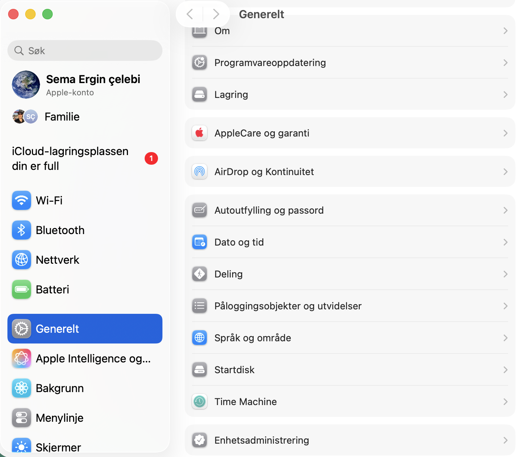
Task: Select Batteri in the sidebar
Action: pyautogui.click(x=85, y=289)
